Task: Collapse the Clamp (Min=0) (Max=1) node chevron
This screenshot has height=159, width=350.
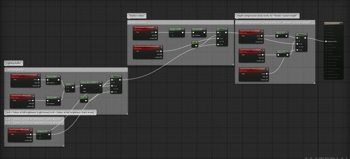Action: (100, 82)
